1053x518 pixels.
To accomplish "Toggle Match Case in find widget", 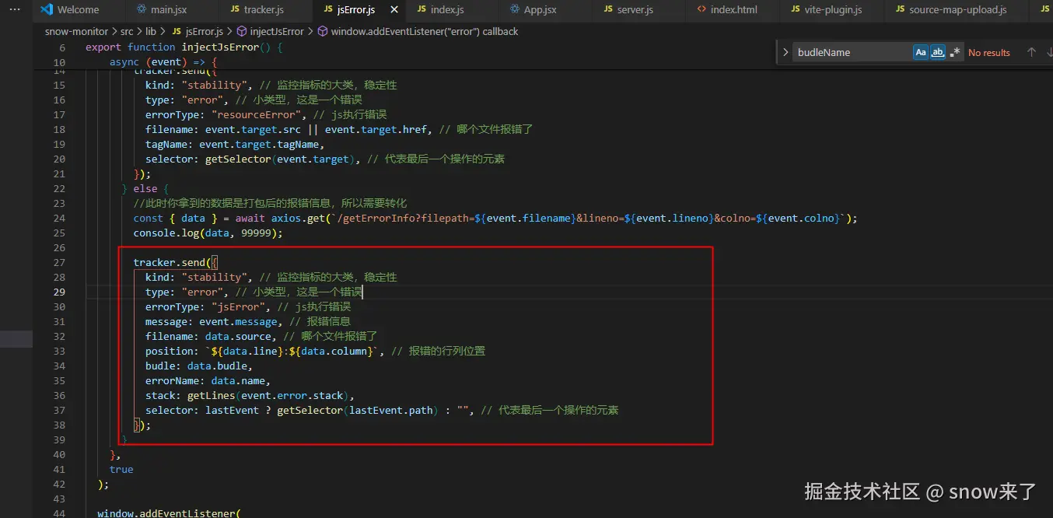I will click(x=921, y=52).
